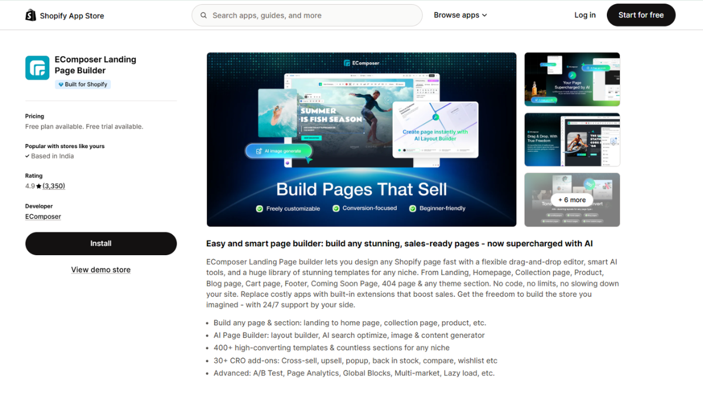
Task: Click the Based in India text
Action: pos(52,156)
